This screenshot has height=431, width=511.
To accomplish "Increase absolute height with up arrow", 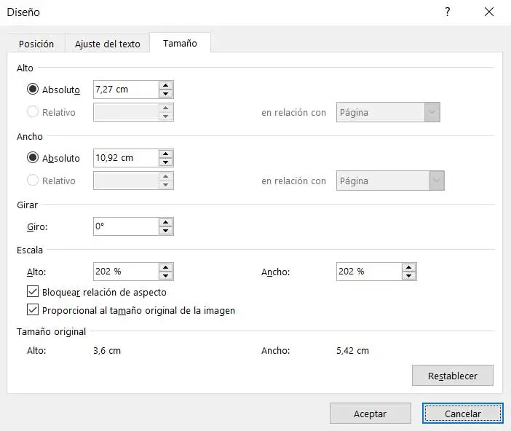I will 166,85.
